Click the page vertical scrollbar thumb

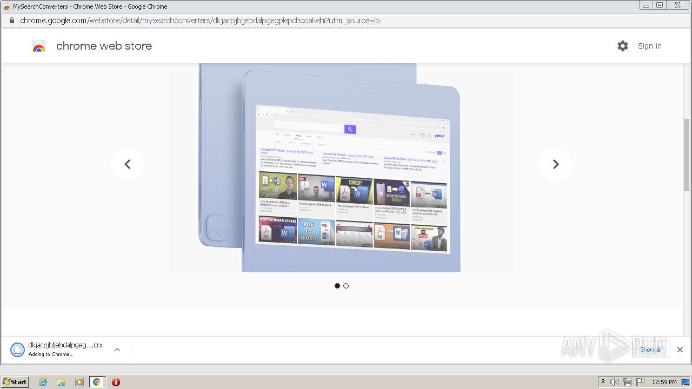click(687, 154)
